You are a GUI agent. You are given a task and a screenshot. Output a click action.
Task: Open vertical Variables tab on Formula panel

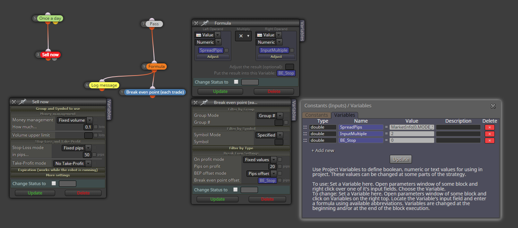coord(302,30)
